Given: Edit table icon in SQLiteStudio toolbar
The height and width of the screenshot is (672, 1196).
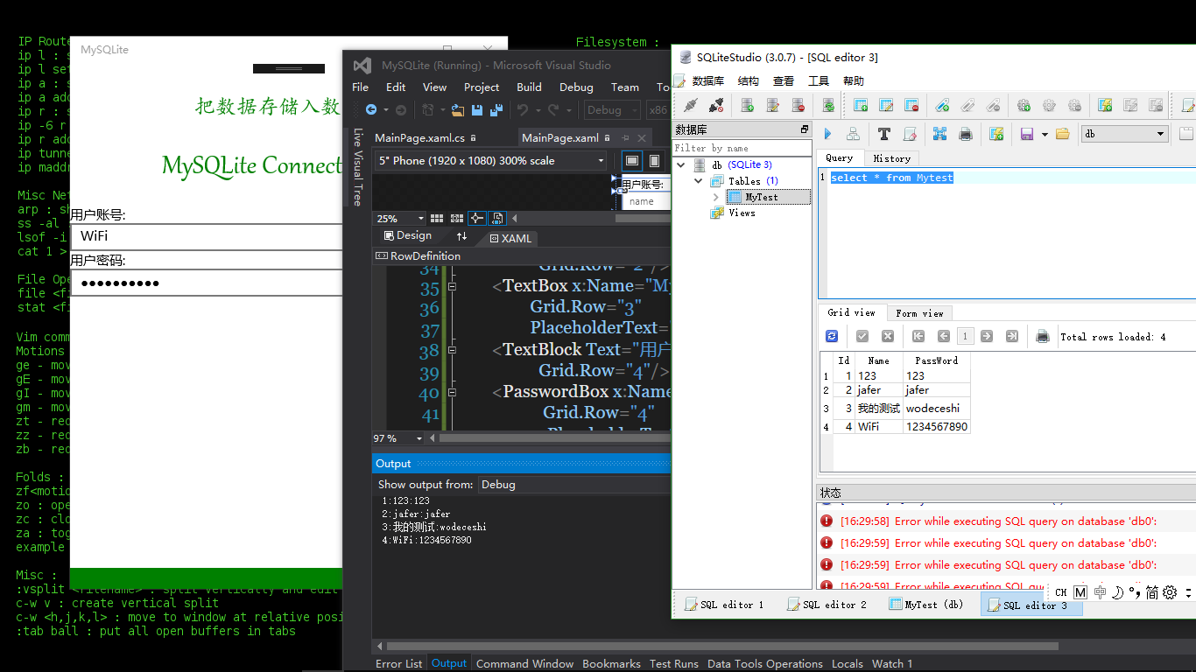Looking at the screenshot, I should tap(885, 105).
